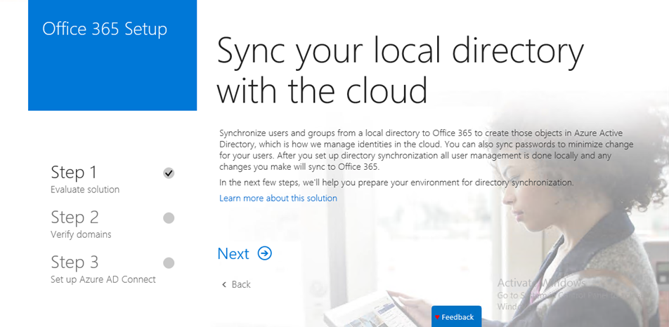Open Learn more about this solution link
Viewport: 669px width, 327px height.
278,199
